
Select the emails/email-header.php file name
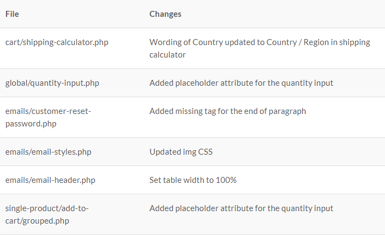[50, 180]
